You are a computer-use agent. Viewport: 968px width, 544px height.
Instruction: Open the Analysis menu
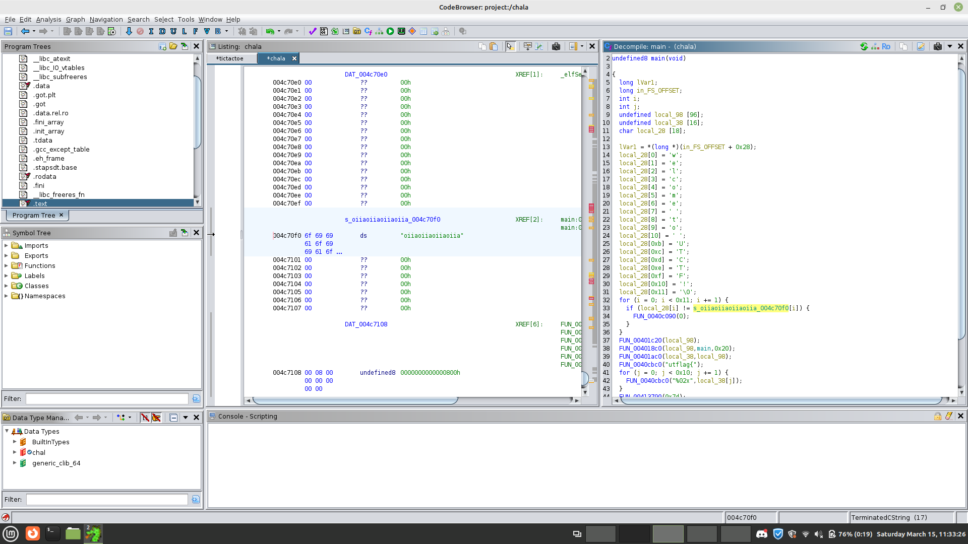[48, 19]
